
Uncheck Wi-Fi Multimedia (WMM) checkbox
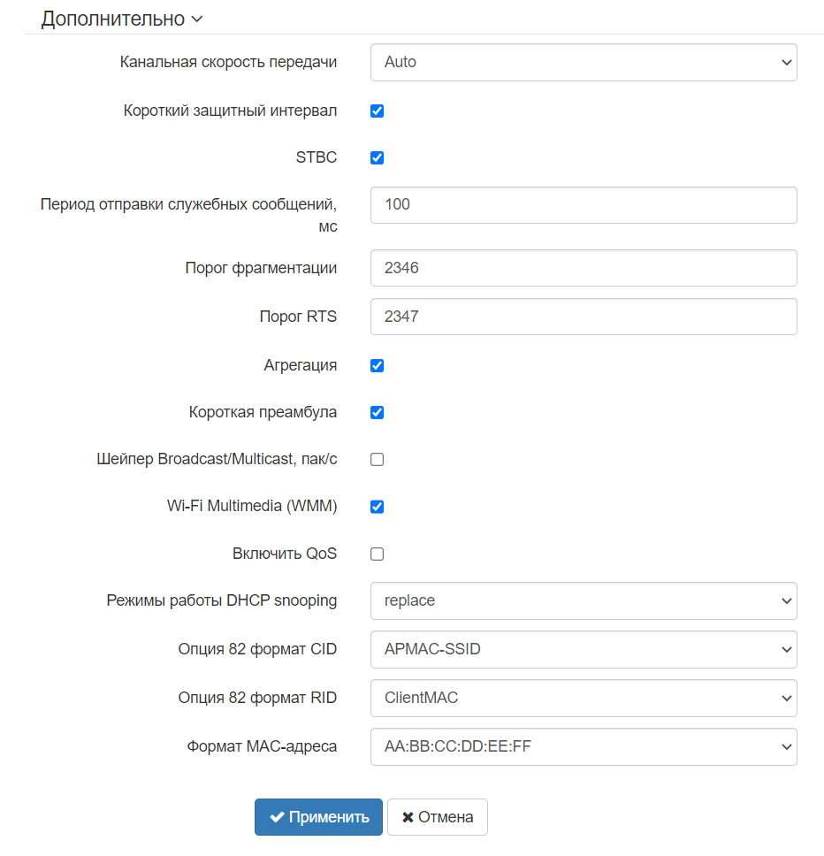click(x=377, y=507)
